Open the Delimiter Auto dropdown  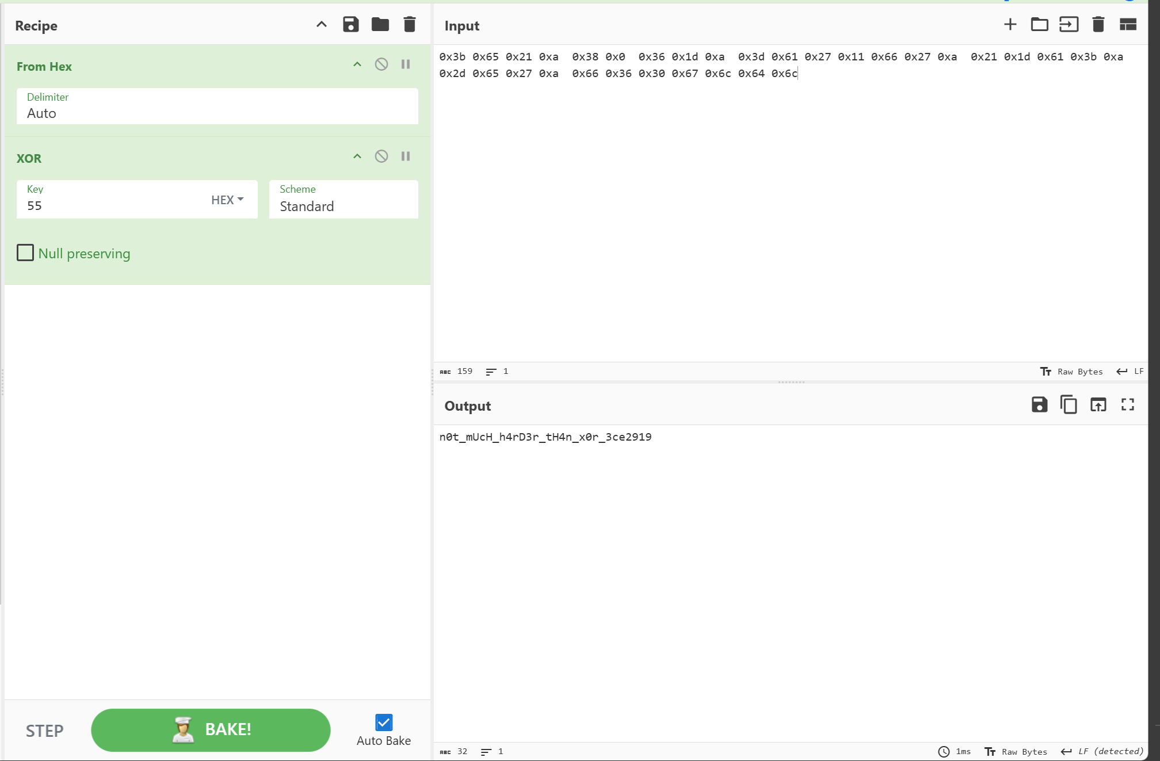(217, 106)
